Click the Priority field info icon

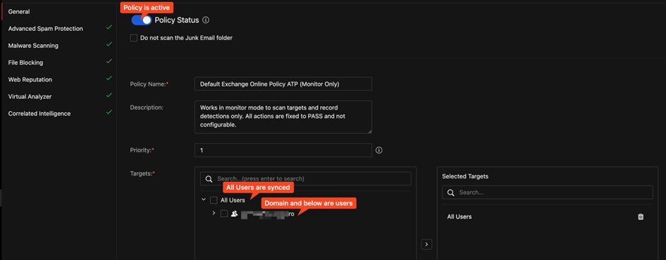(x=379, y=150)
